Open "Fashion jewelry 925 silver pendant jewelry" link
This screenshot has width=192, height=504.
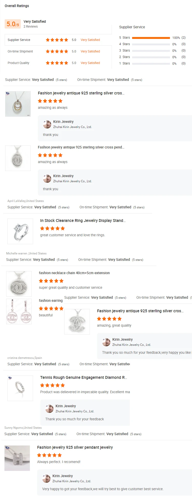(x=75, y=447)
